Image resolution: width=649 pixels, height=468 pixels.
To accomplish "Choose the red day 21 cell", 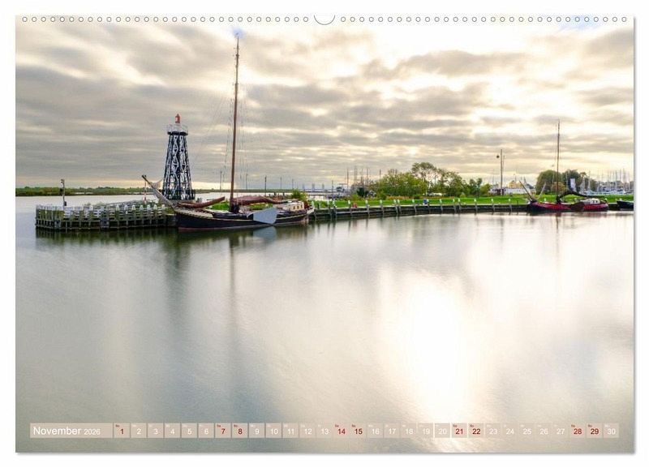I will pyautogui.click(x=459, y=431).
